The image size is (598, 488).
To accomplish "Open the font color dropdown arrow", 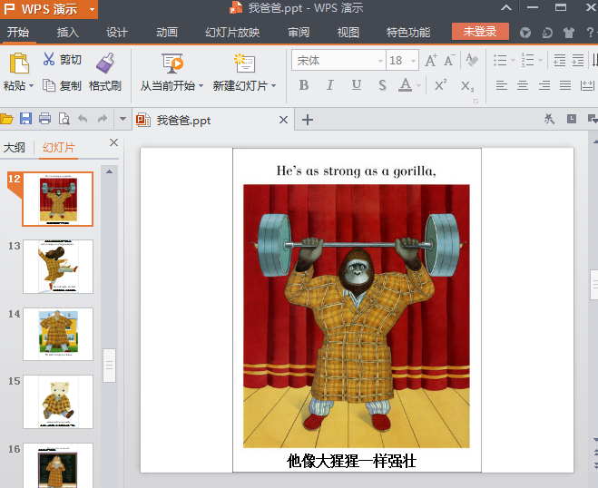I will pyautogui.click(x=418, y=85).
